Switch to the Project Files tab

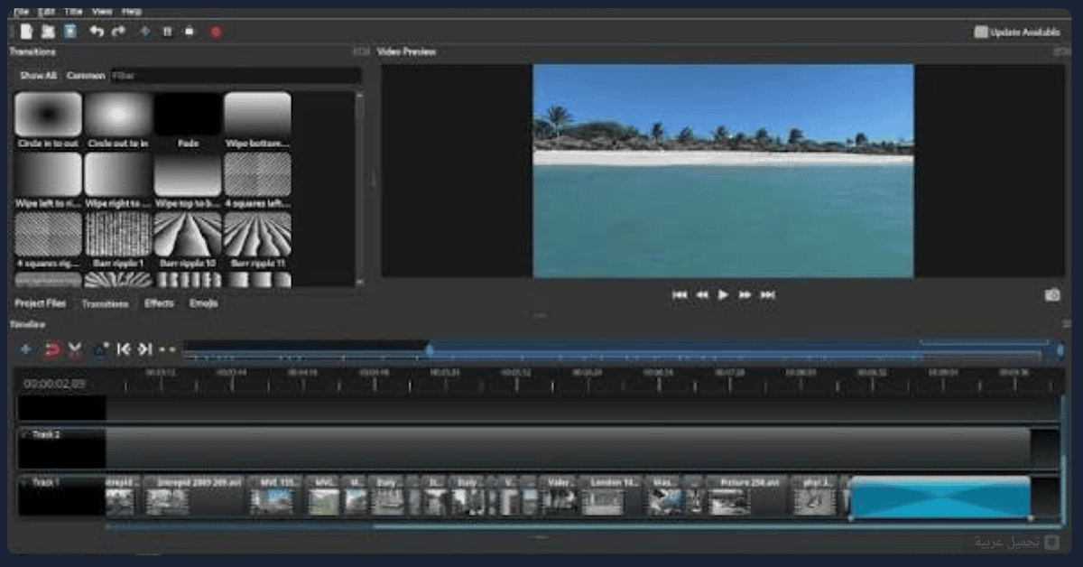pyautogui.click(x=40, y=303)
